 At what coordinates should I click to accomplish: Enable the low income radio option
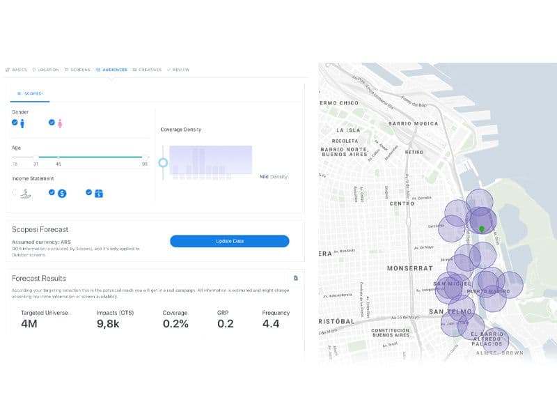[15, 192]
